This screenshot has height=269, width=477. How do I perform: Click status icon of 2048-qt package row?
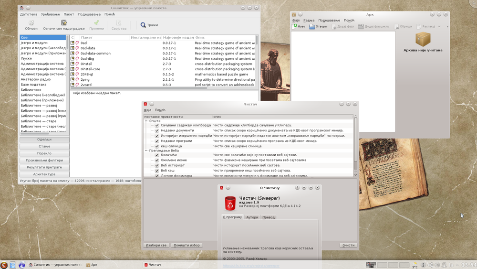[x=73, y=75]
